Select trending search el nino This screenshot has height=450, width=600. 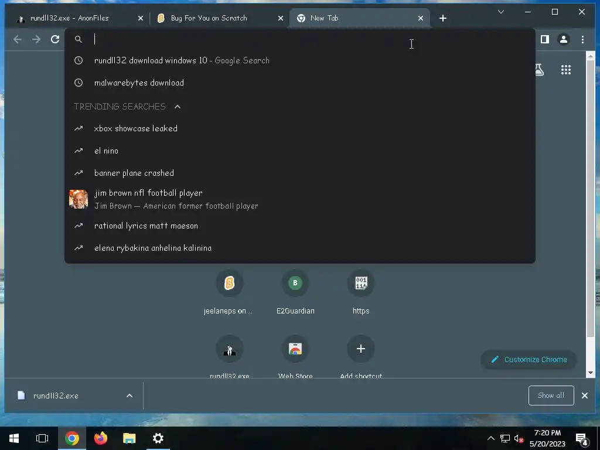(x=299, y=151)
